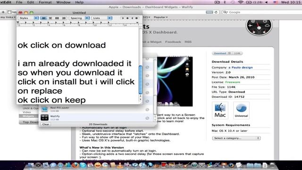Place cursor in 'ok click on keep' line
The width and height of the screenshot is (302, 170).
[x=51, y=100]
